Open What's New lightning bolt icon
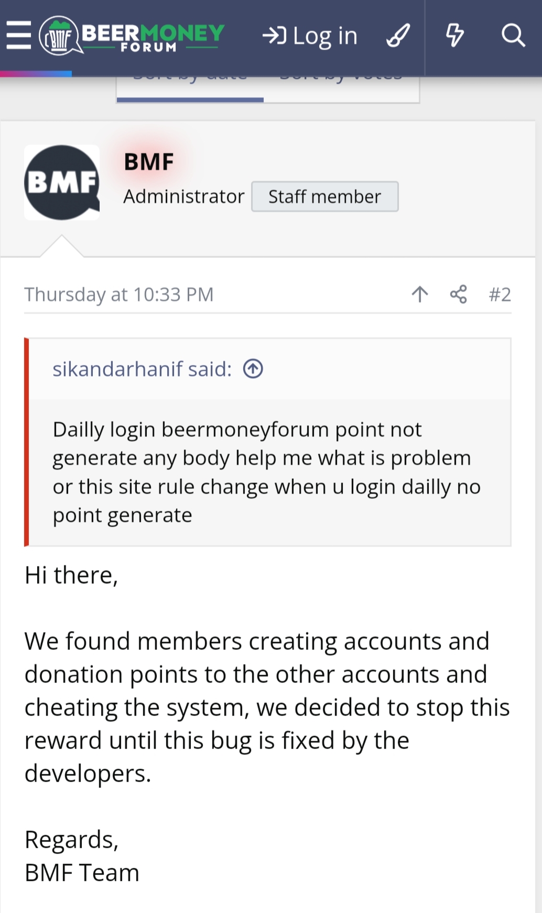Image resolution: width=542 pixels, height=913 pixels. [454, 36]
